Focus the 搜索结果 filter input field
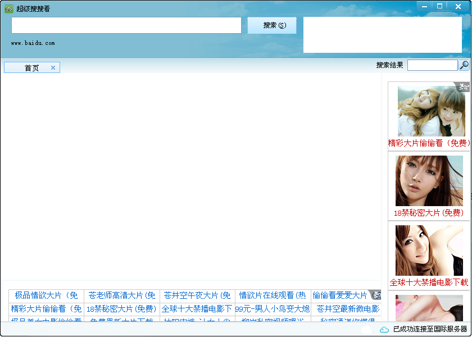The height and width of the screenshot is (337, 472). coord(433,65)
